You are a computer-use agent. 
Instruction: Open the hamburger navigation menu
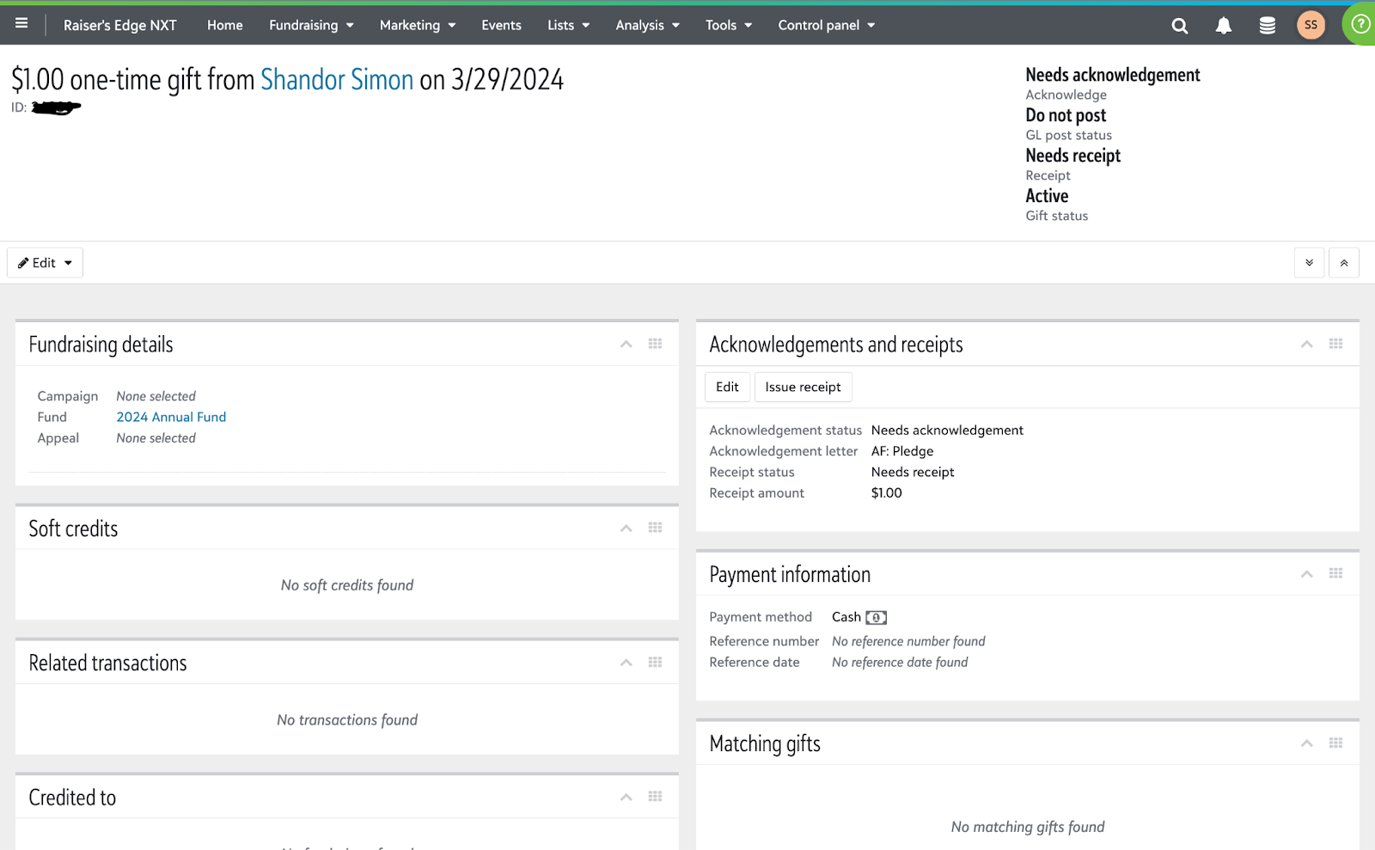tap(21, 24)
